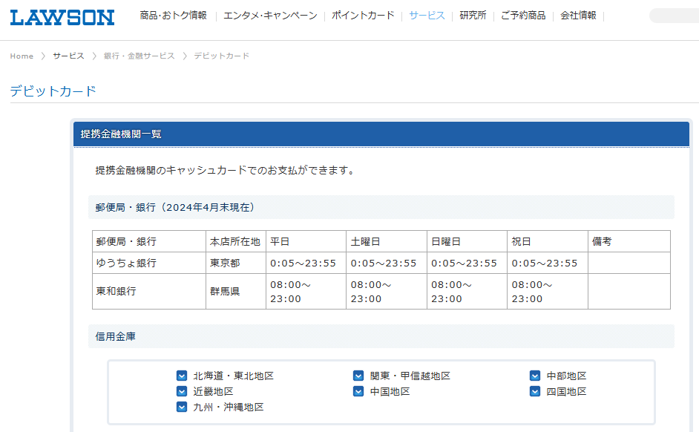699x432 pixels.
Task: Click the 祝日 column header
Action: click(548, 242)
